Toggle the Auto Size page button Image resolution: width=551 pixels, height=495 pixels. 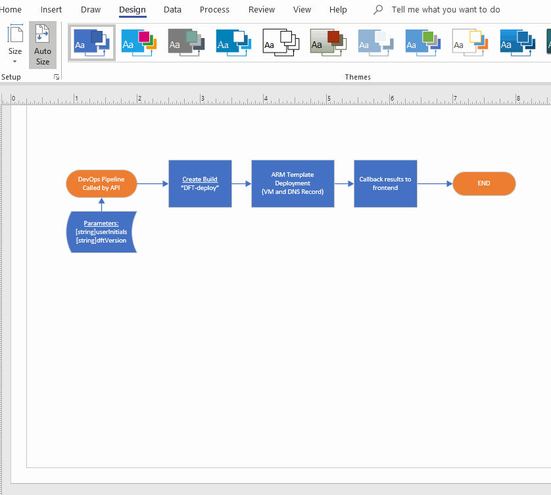tap(43, 45)
